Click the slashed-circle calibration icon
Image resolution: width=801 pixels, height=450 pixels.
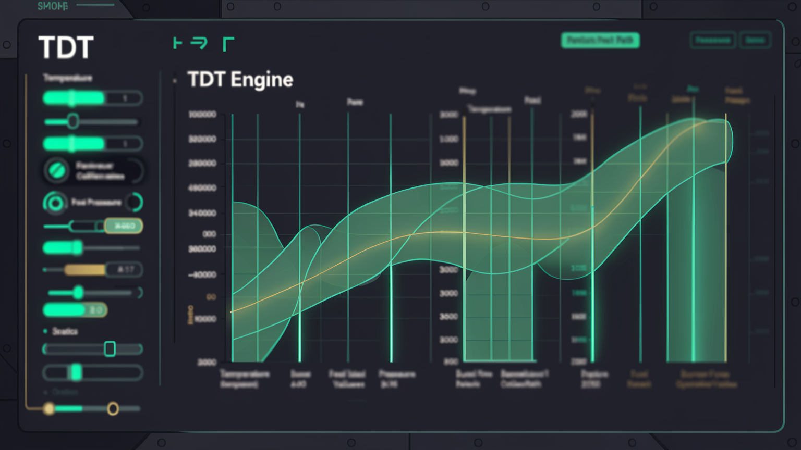(x=56, y=170)
